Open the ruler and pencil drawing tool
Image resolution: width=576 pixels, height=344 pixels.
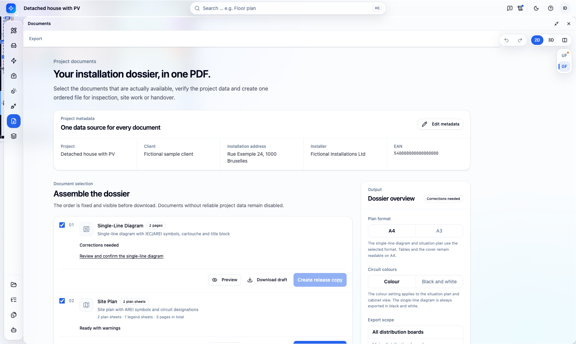pos(14,31)
